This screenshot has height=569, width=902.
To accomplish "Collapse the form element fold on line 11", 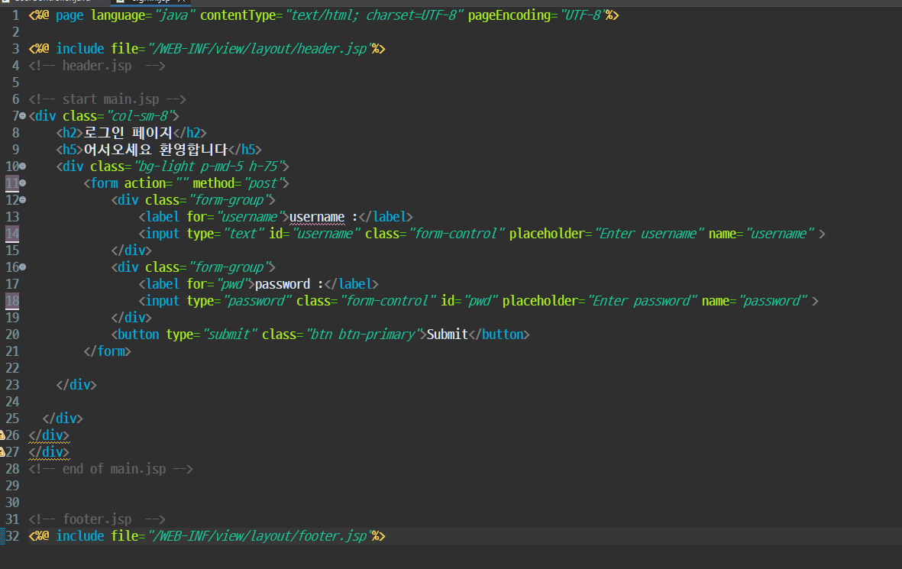I will [22, 183].
